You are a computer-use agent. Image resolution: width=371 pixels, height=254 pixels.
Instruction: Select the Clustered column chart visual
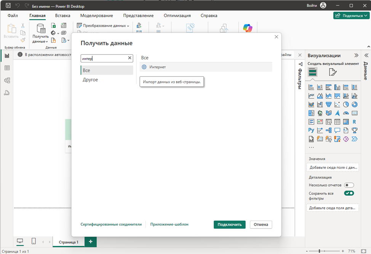point(337,87)
